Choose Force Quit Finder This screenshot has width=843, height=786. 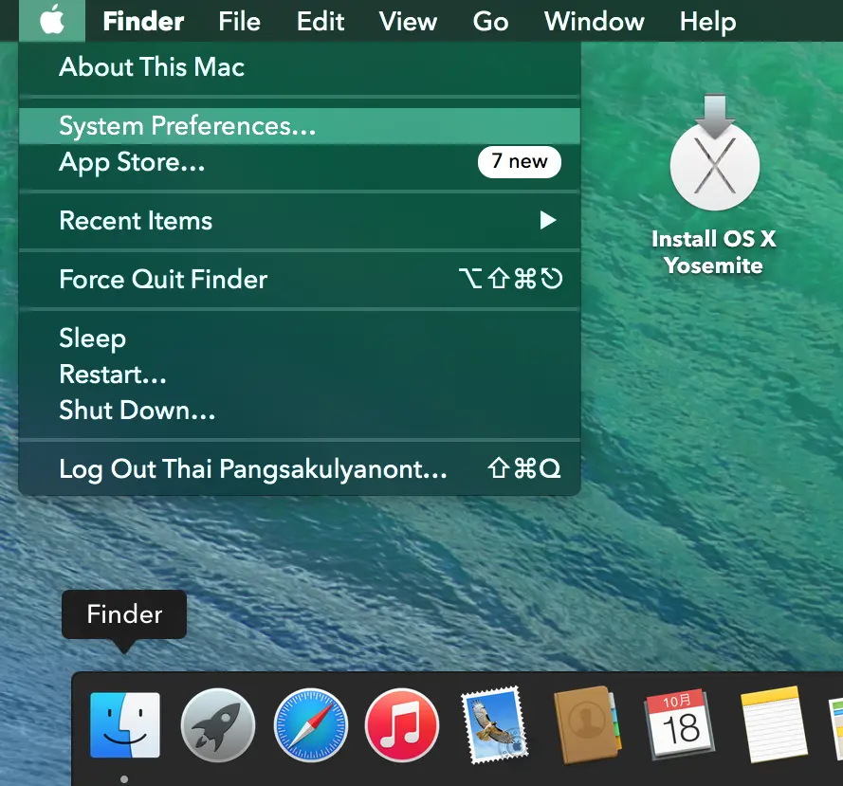pyautogui.click(x=163, y=279)
